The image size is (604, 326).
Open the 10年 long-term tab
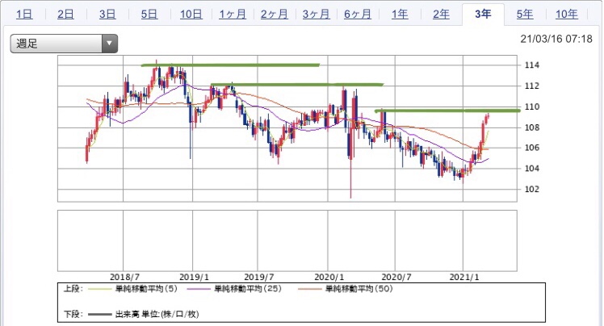pos(567,14)
